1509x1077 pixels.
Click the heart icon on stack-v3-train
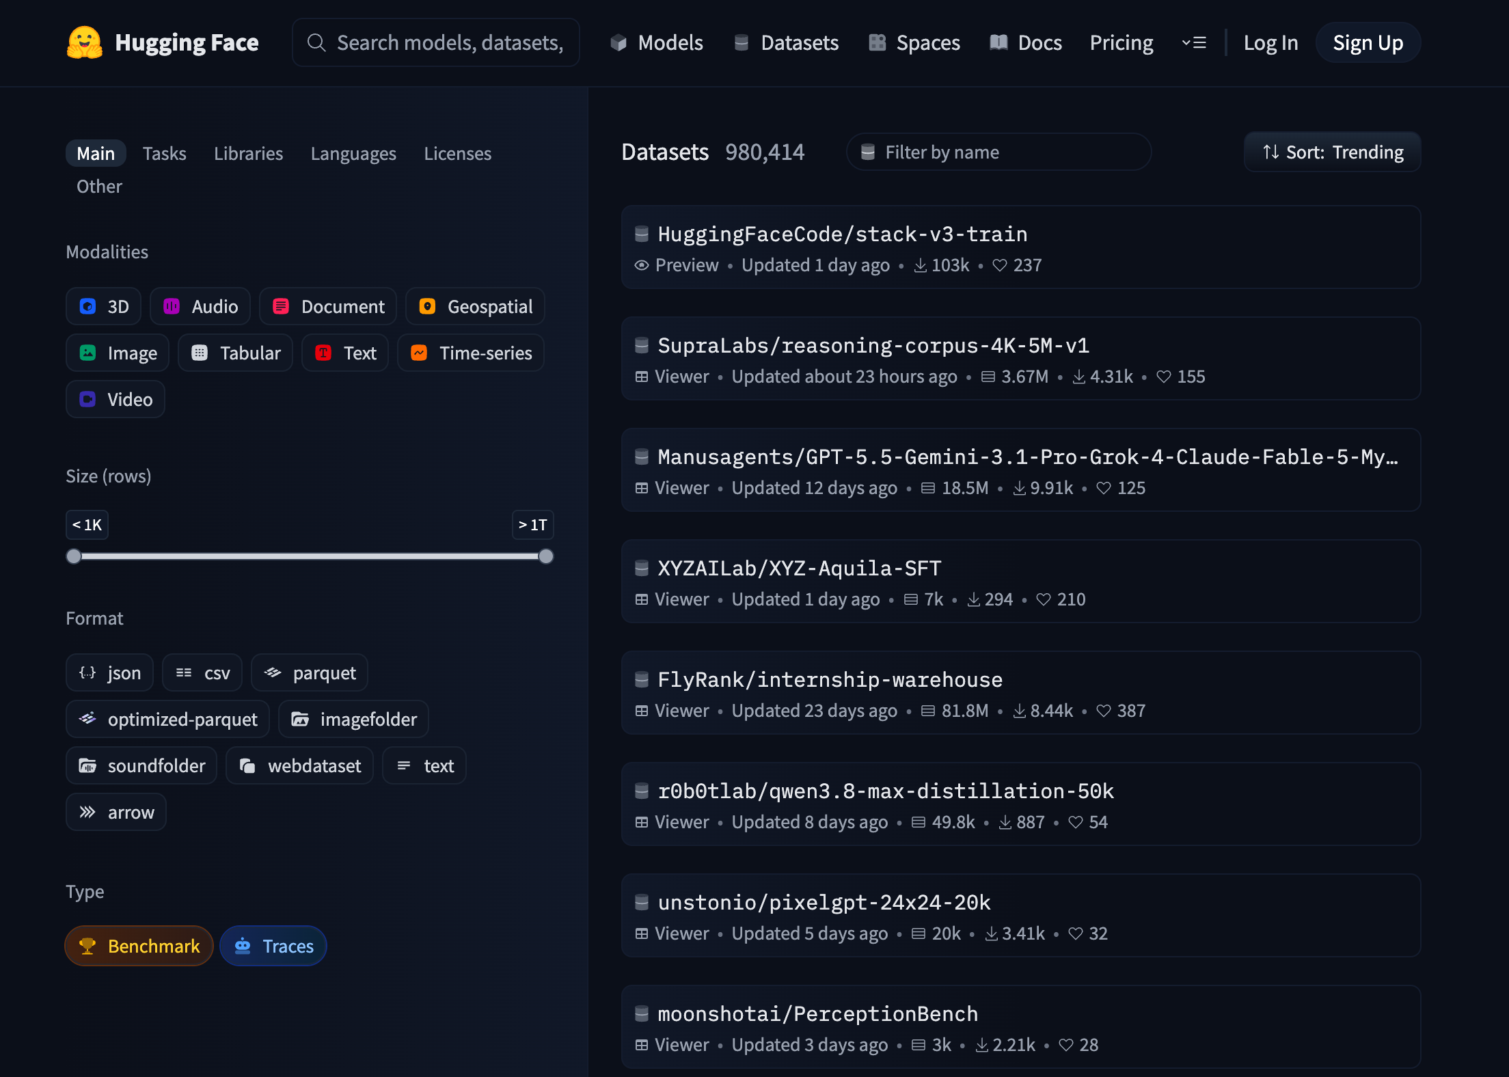(x=1000, y=265)
